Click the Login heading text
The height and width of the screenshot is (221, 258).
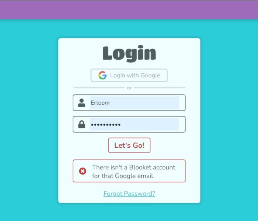pos(129,53)
